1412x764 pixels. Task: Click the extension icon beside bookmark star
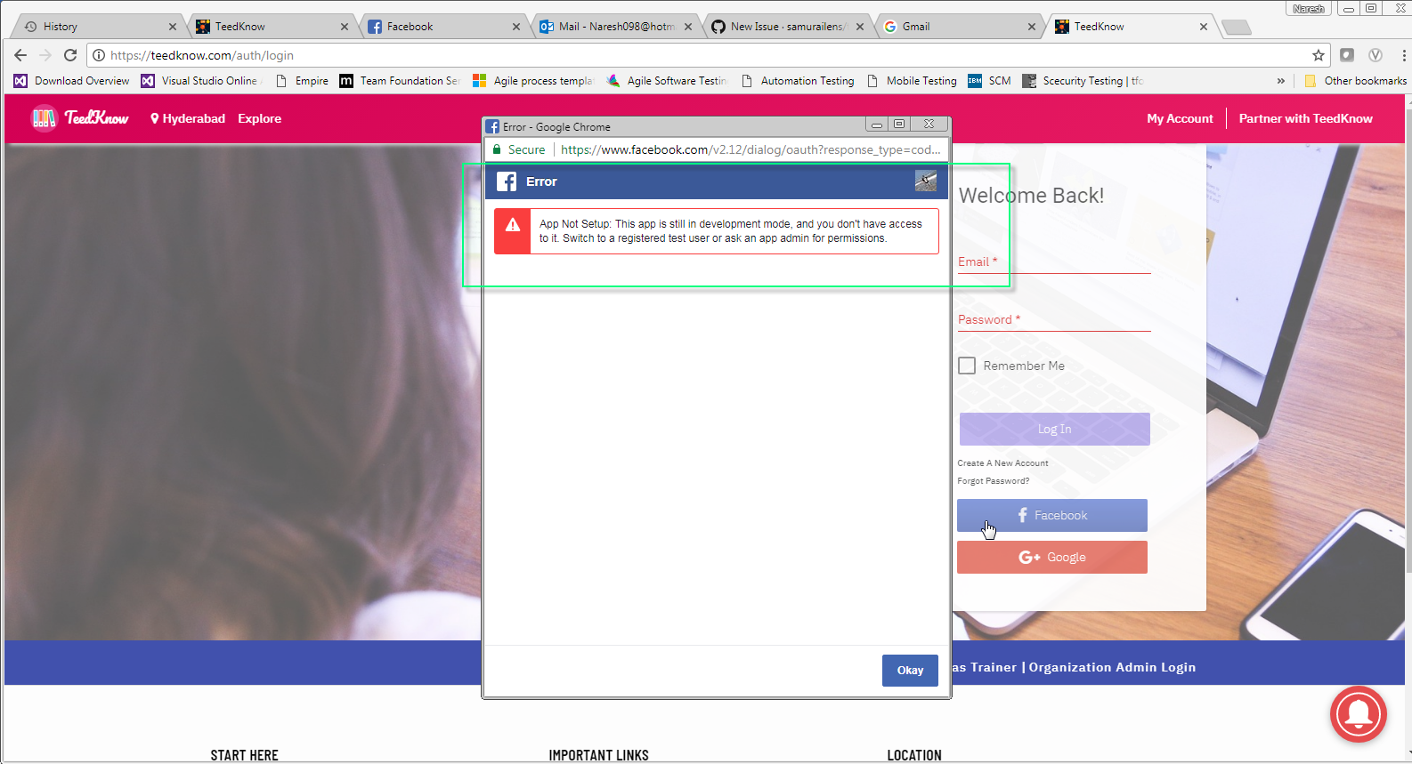pyautogui.click(x=1347, y=55)
